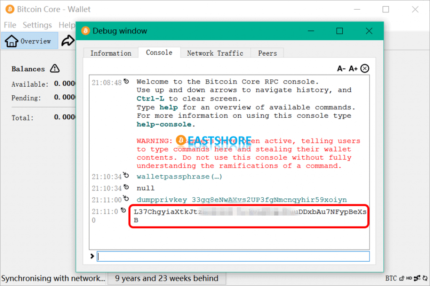Open the Peers tab
Image resolution: width=430 pixels, height=286 pixels.
(267, 53)
